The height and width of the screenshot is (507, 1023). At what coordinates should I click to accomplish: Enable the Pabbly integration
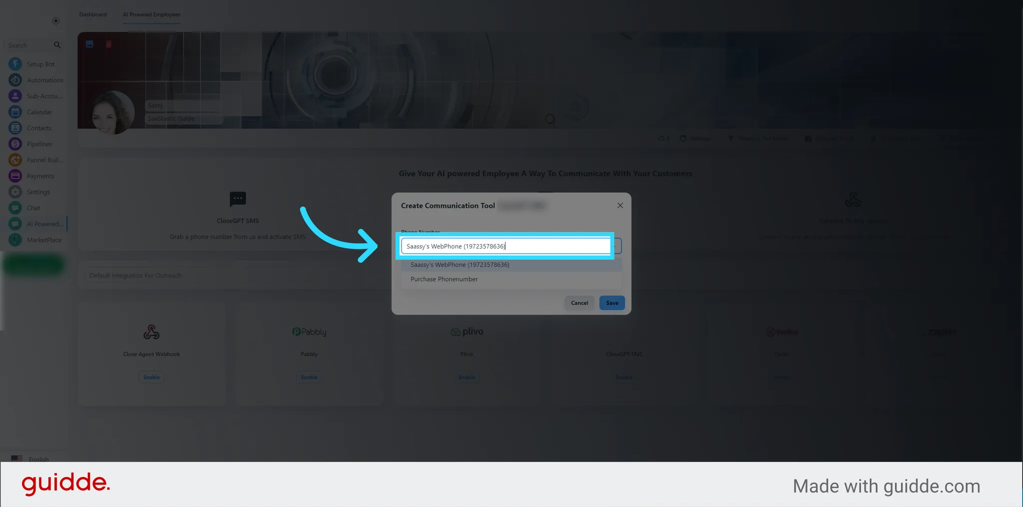click(309, 377)
